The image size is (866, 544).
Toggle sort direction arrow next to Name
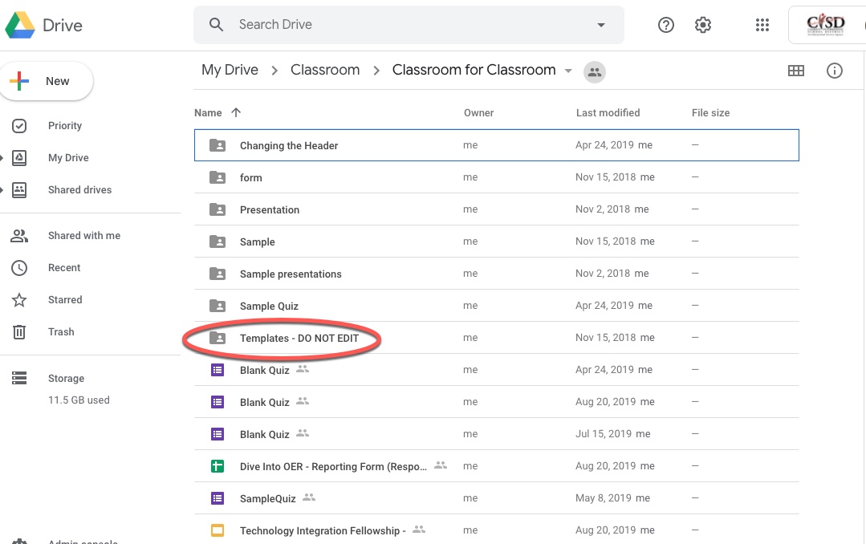point(236,113)
